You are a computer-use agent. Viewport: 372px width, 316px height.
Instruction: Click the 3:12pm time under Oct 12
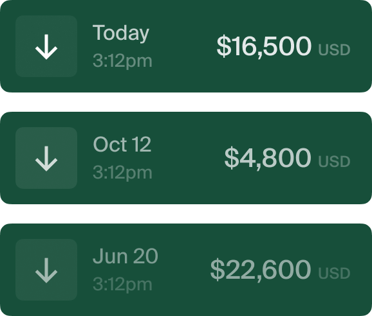pos(122,173)
